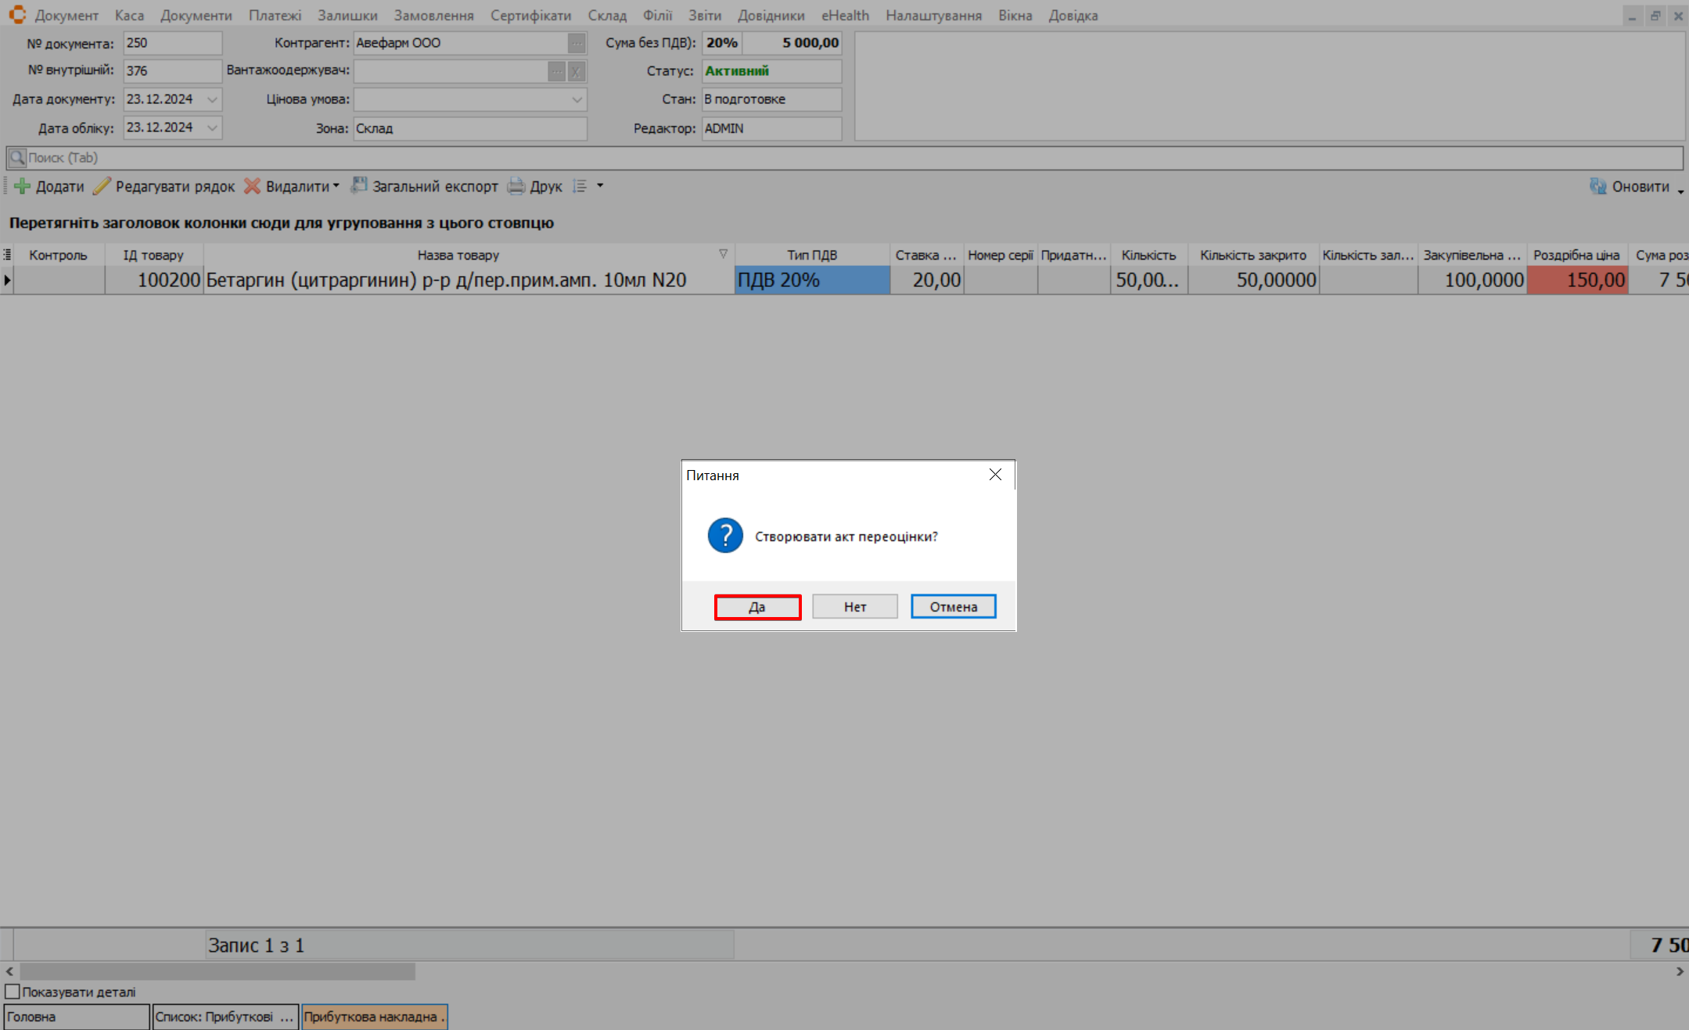Click the red X Видалити icon
This screenshot has height=1030, width=1689.
tap(252, 186)
